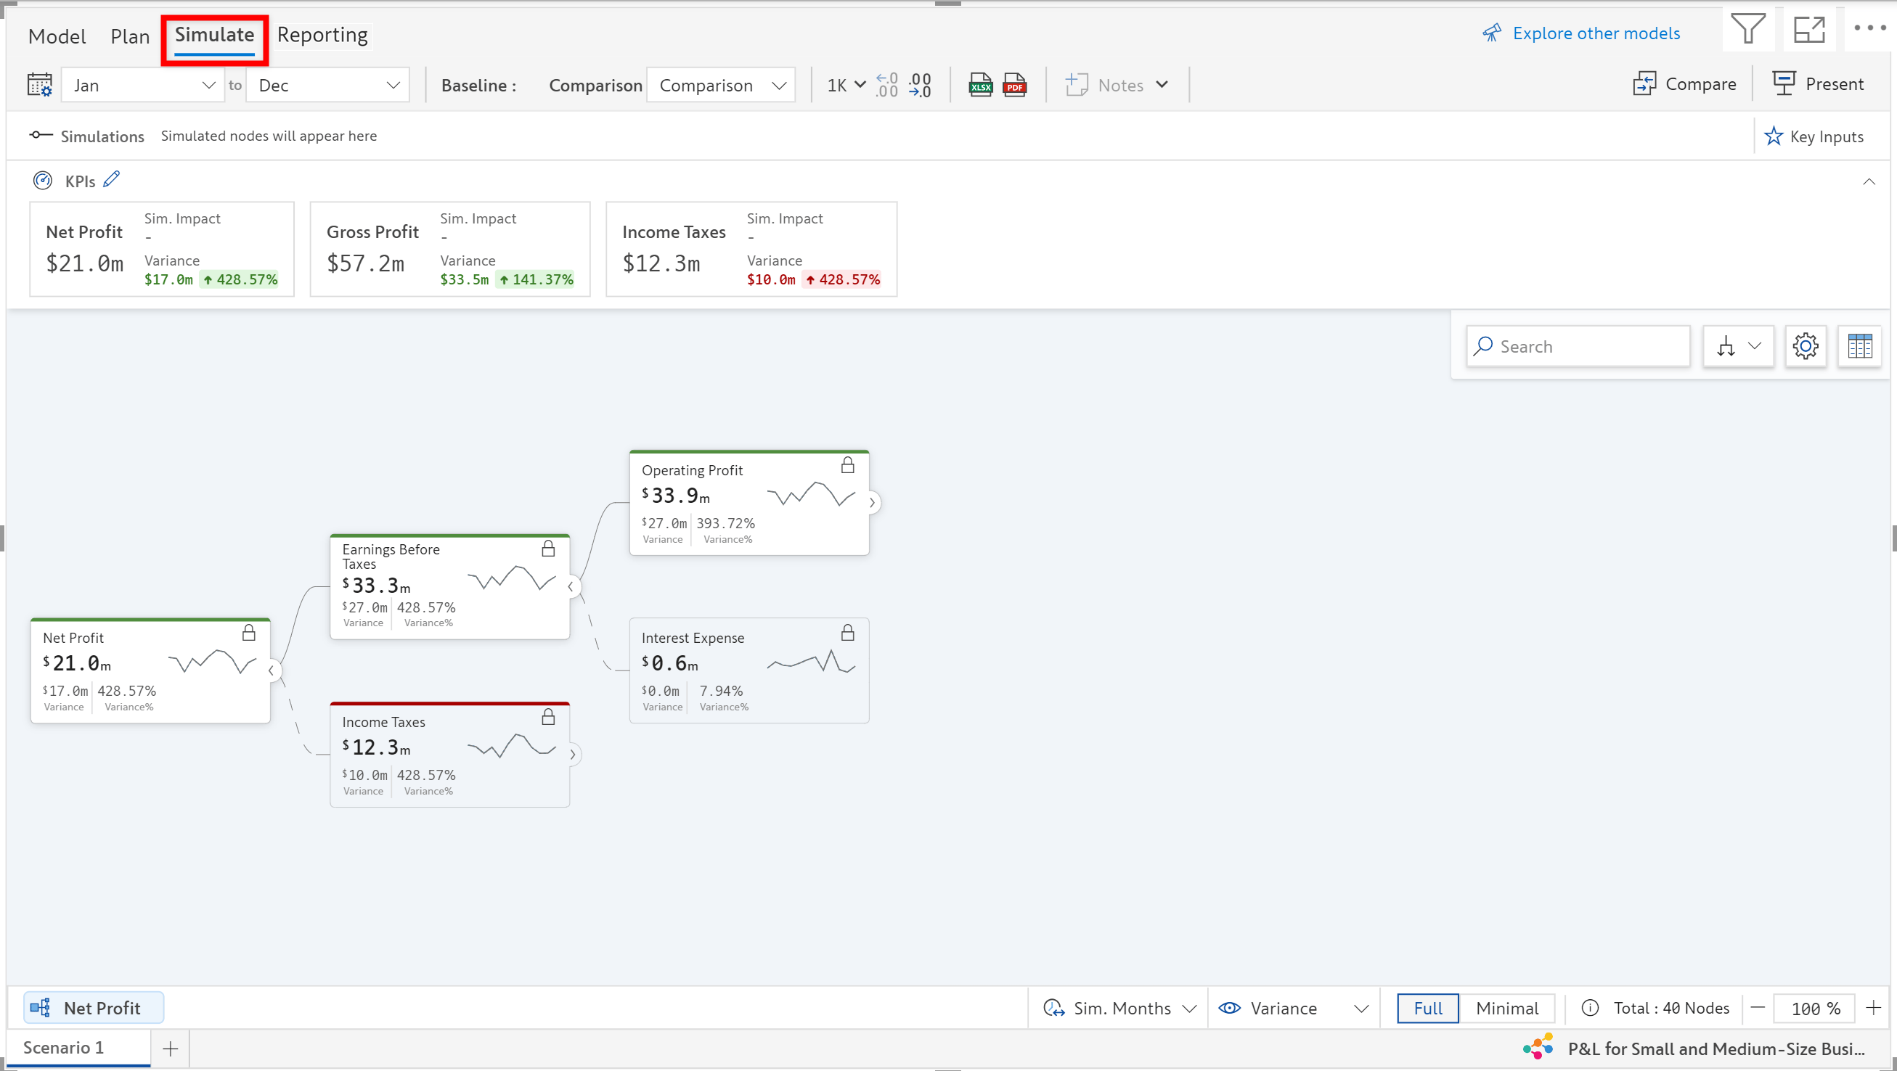
Task: Click the expand focus mode icon
Action: point(1808,30)
